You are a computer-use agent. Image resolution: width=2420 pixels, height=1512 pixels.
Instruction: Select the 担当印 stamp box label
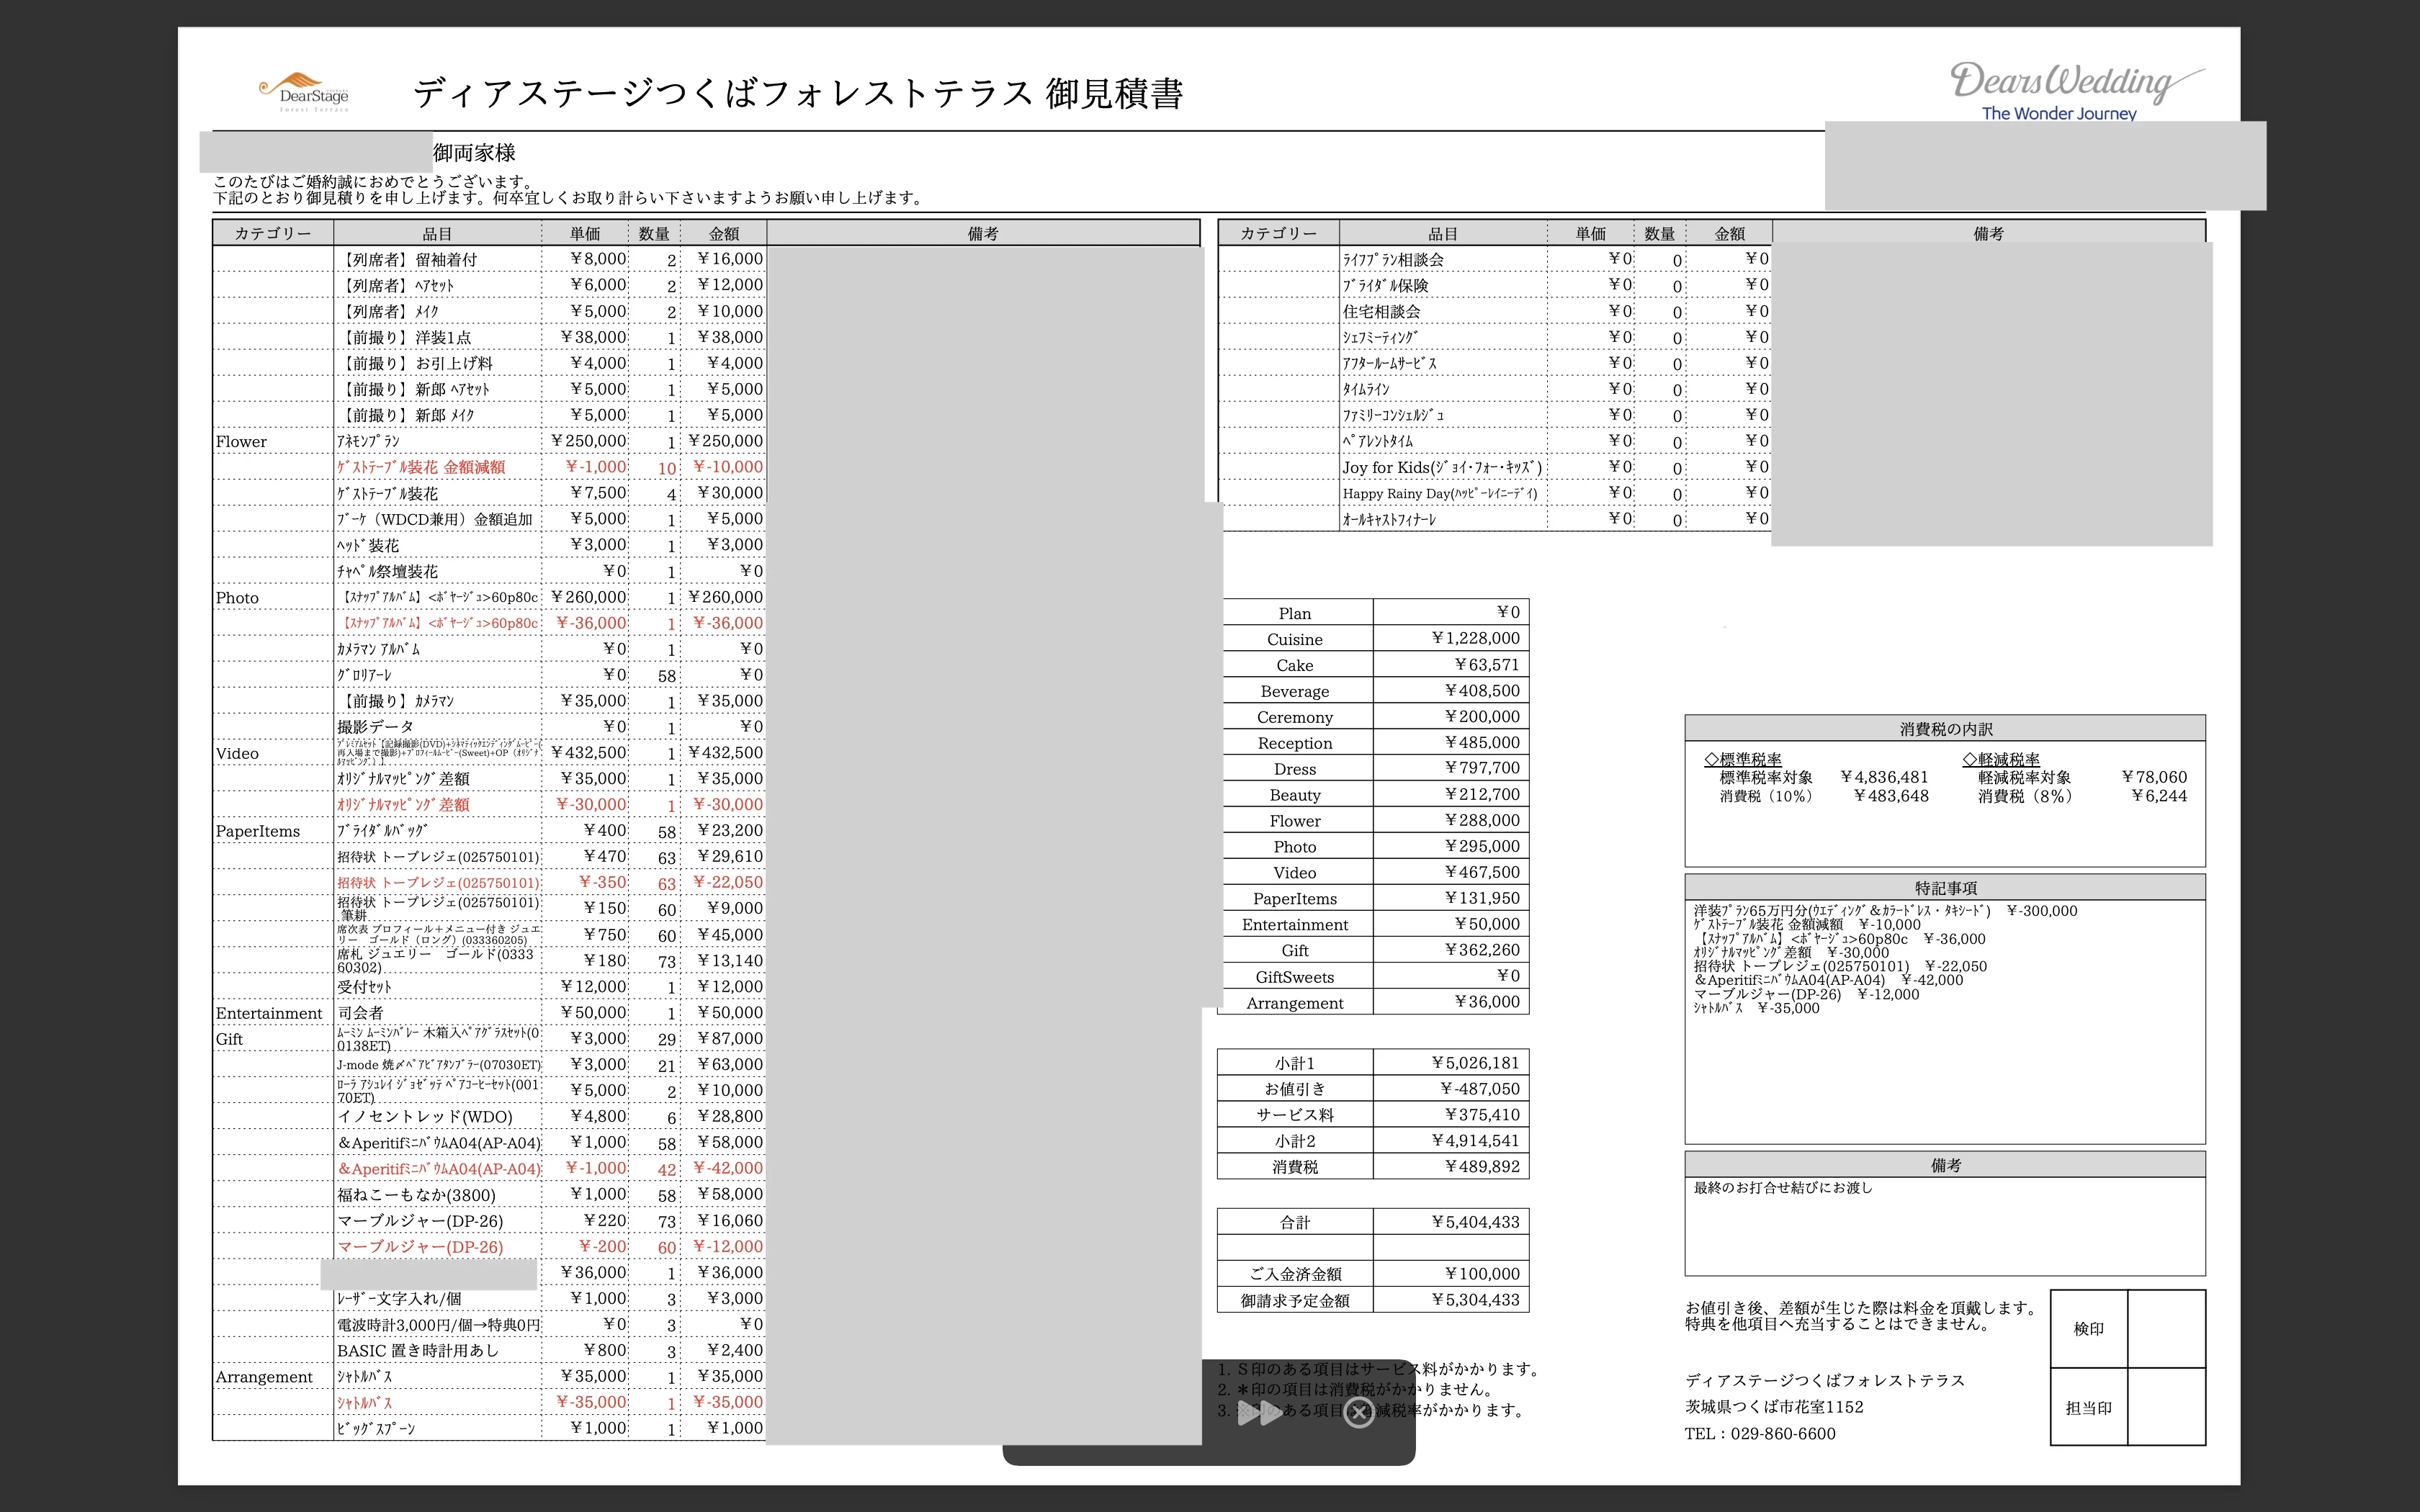(2088, 1408)
